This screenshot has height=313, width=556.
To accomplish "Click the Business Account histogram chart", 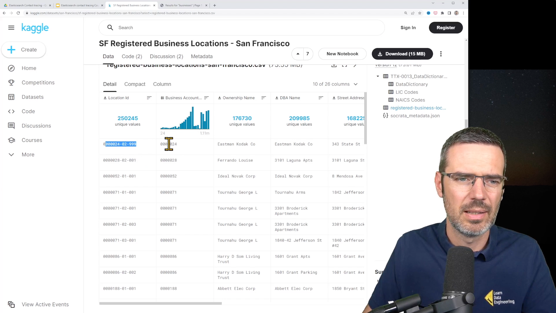I will click(x=185, y=118).
